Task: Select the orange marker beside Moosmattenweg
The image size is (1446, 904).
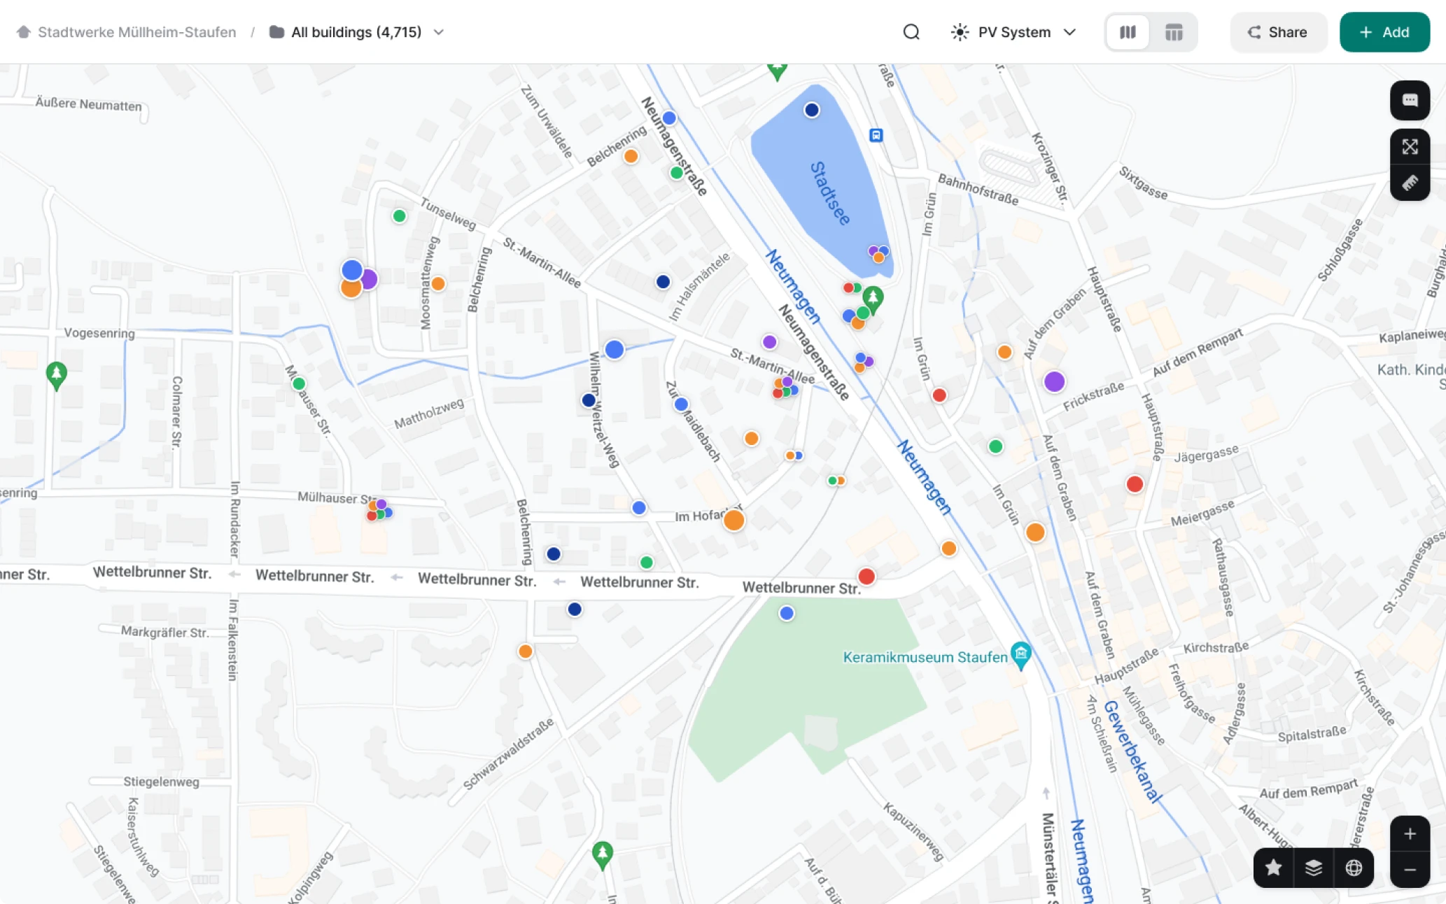Action: pos(438,283)
